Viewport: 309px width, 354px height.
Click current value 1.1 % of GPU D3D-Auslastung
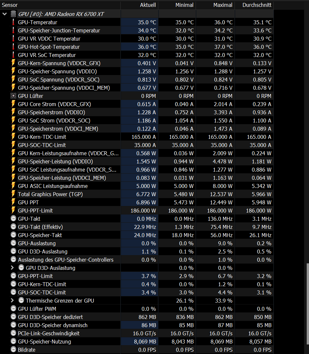click(149, 252)
